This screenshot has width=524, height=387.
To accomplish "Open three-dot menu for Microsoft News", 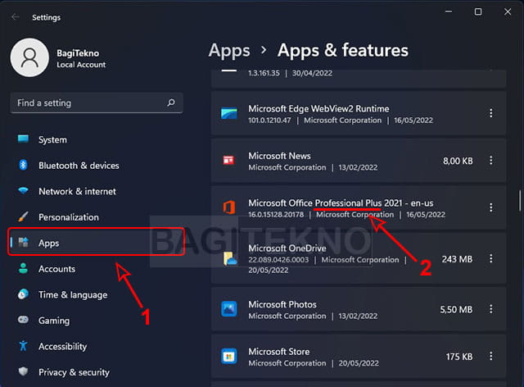I will (x=491, y=161).
